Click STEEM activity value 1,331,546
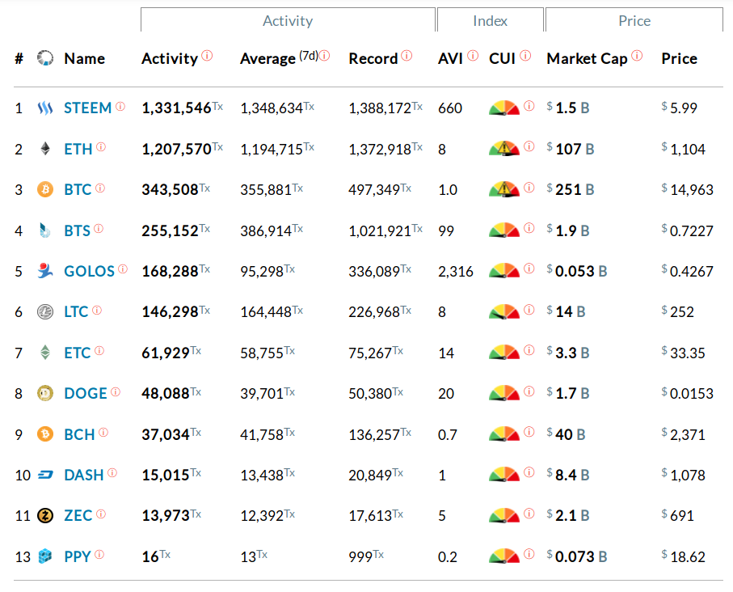 point(177,108)
